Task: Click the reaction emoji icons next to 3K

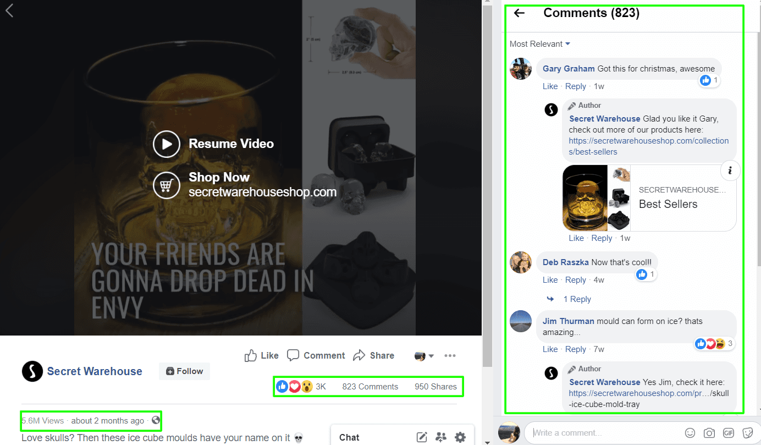Action: (294, 387)
